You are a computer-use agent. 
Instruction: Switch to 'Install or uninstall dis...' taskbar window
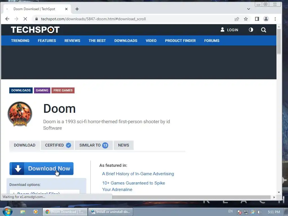pos(111,212)
